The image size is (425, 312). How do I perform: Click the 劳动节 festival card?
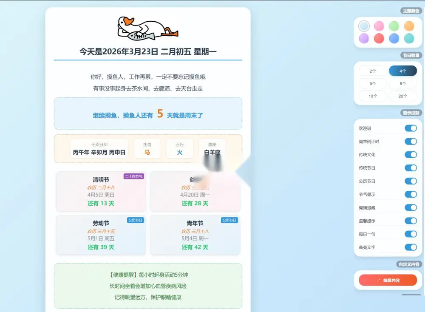pyautogui.click(x=101, y=235)
